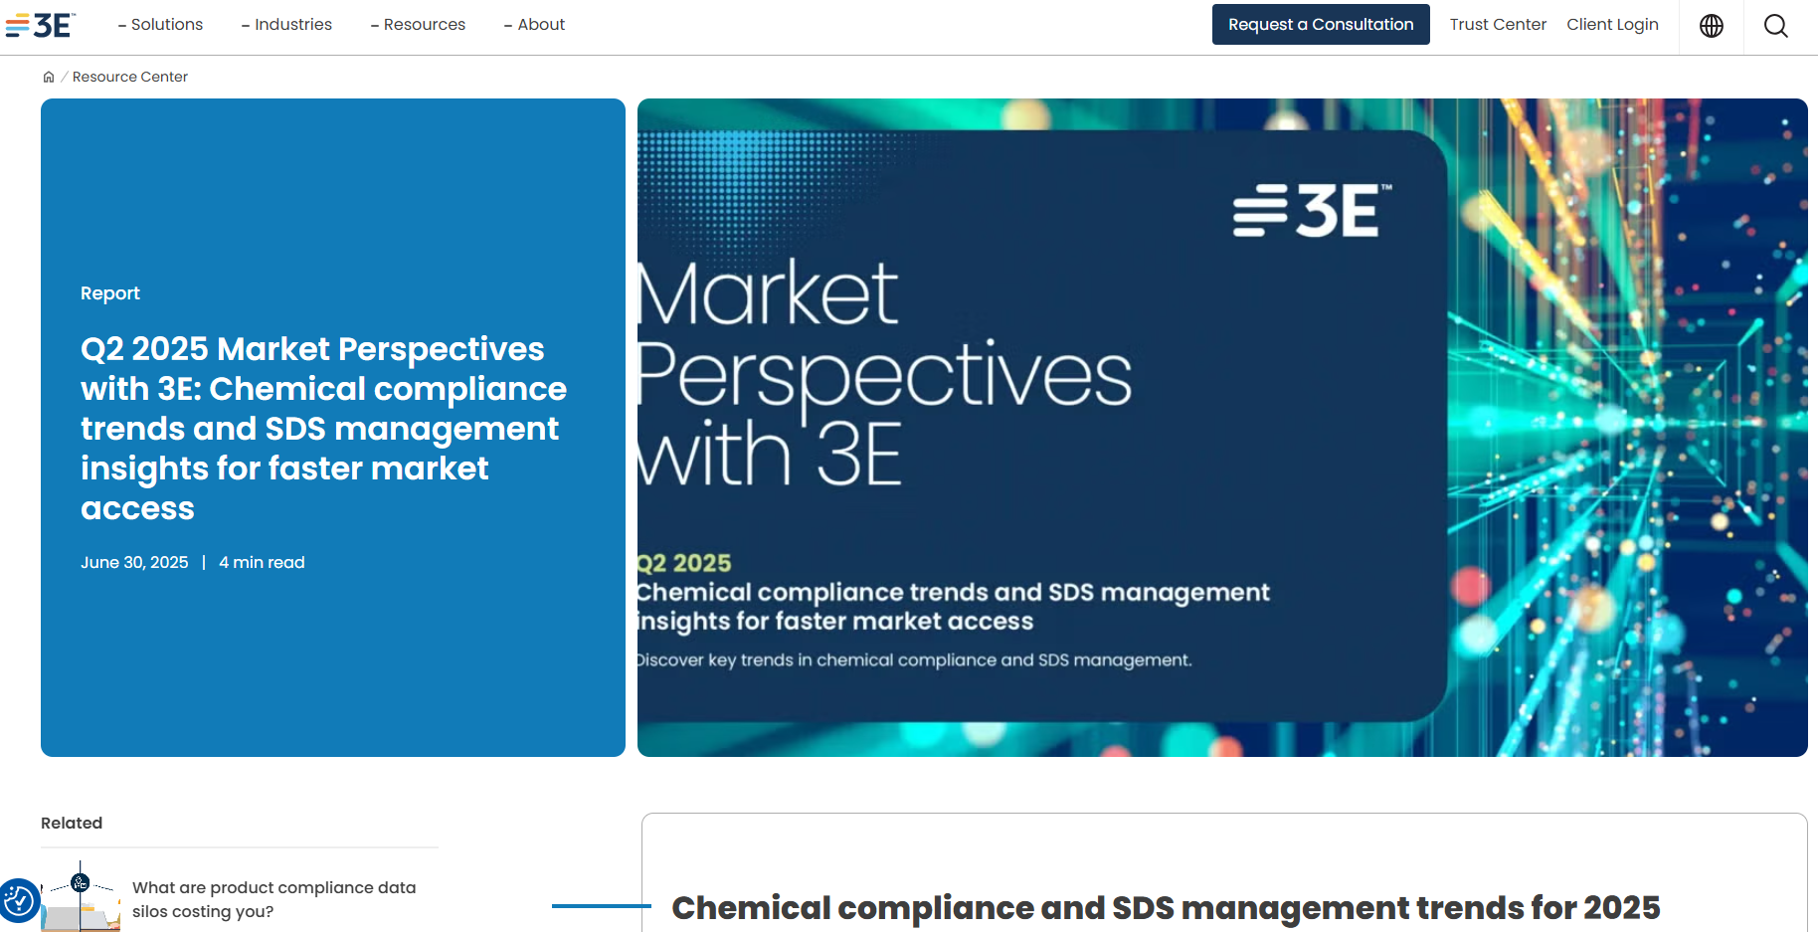The width and height of the screenshot is (1818, 932).
Task: Click the 3E logo in header
Action: (x=41, y=25)
